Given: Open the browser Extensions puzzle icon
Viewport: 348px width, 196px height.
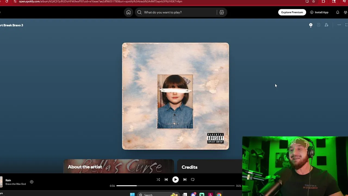Looking at the screenshot, I should (x=323, y=1).
